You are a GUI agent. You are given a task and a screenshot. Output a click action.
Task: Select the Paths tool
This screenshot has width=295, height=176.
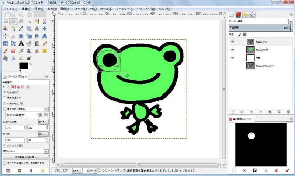pos(13,29)
